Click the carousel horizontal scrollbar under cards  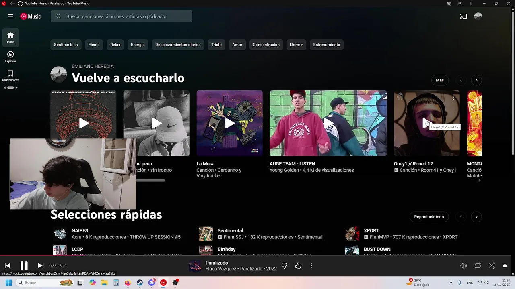click(x=150, y=181)
